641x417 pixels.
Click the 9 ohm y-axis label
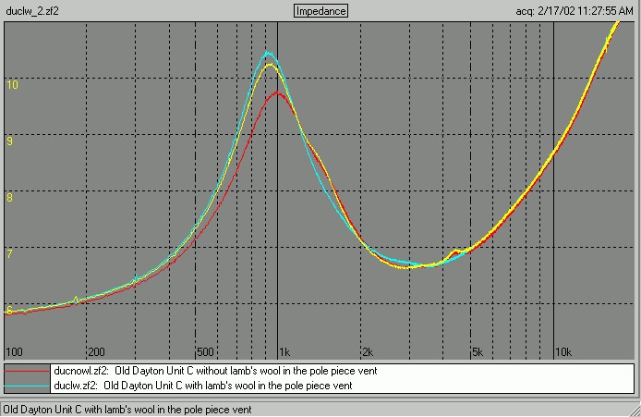pos(10,141)
